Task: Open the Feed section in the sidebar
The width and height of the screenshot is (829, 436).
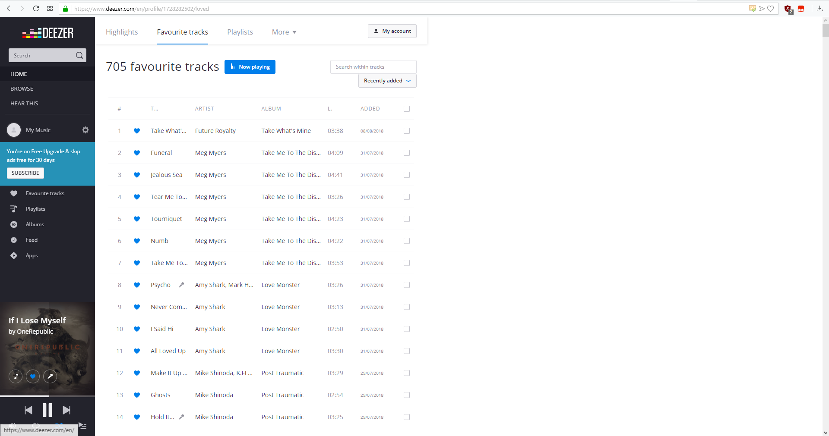Action: (14, 240)
